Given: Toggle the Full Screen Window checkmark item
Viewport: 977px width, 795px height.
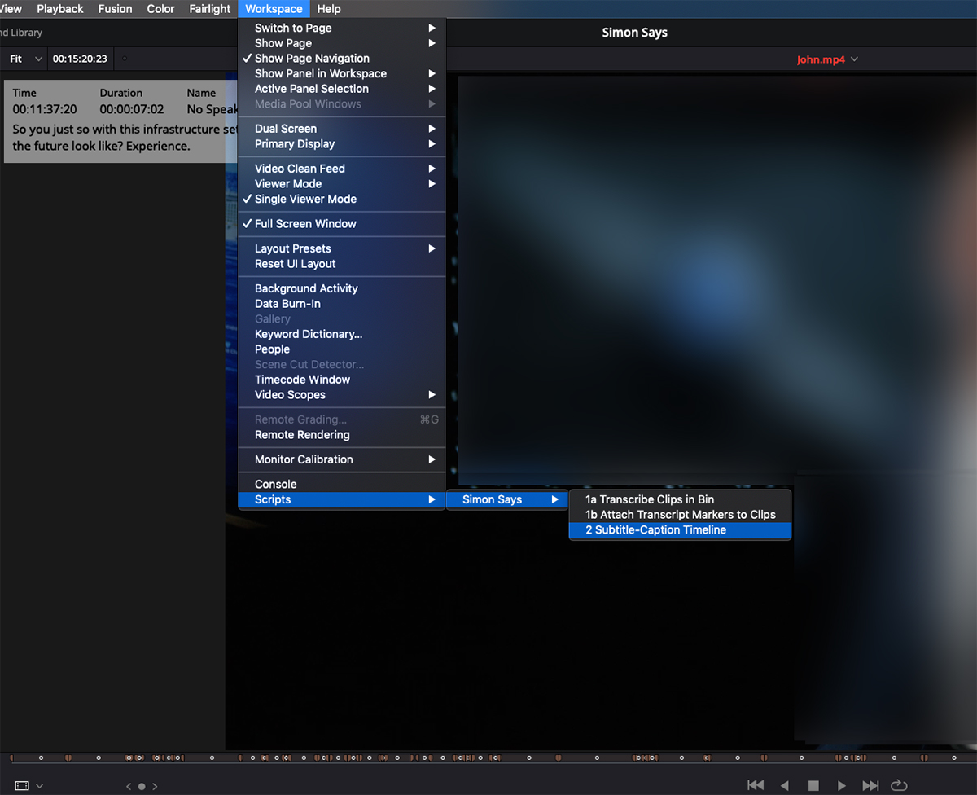Looking at the screenshot, I should [342, 223].
